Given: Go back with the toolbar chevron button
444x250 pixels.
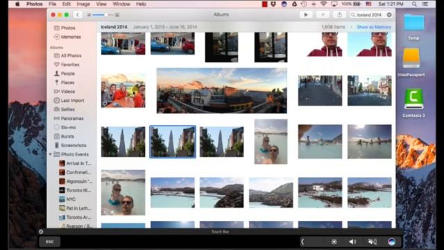Looking at the screenshot, I should coord(78,15).
